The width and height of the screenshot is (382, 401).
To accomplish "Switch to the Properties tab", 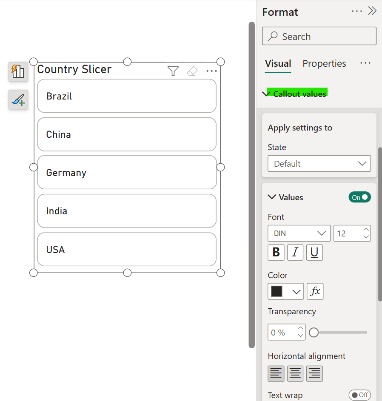I will pyautogui.click(x=324, y=64).
